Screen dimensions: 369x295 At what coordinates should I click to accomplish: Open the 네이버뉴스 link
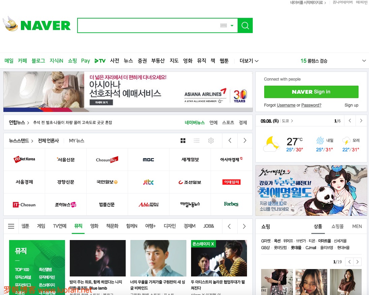[x=195, y=122]
